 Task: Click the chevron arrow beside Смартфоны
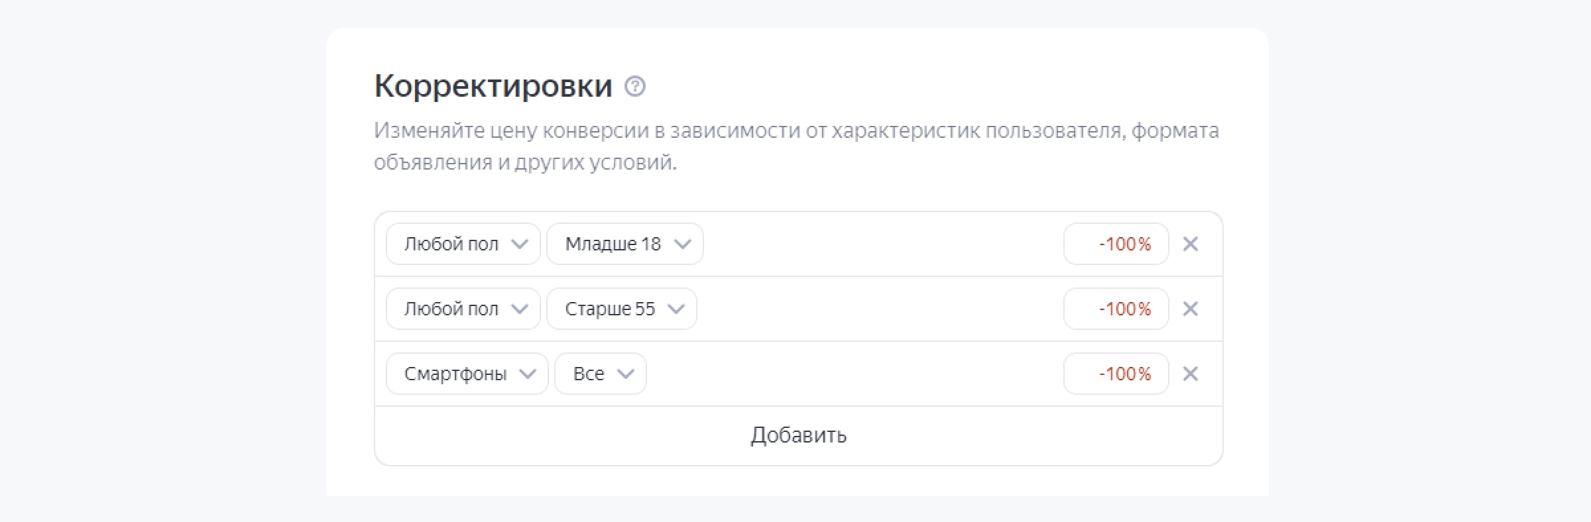(527, 374)
